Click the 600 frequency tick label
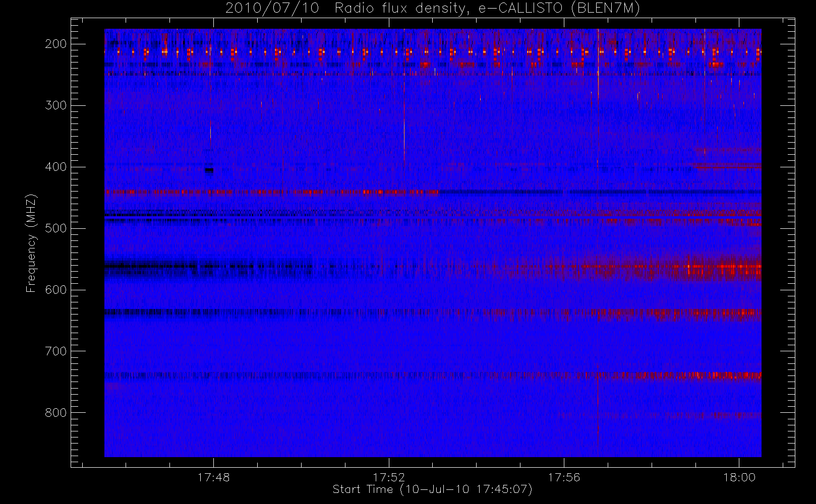816x504 pixels. pos(56,290)
